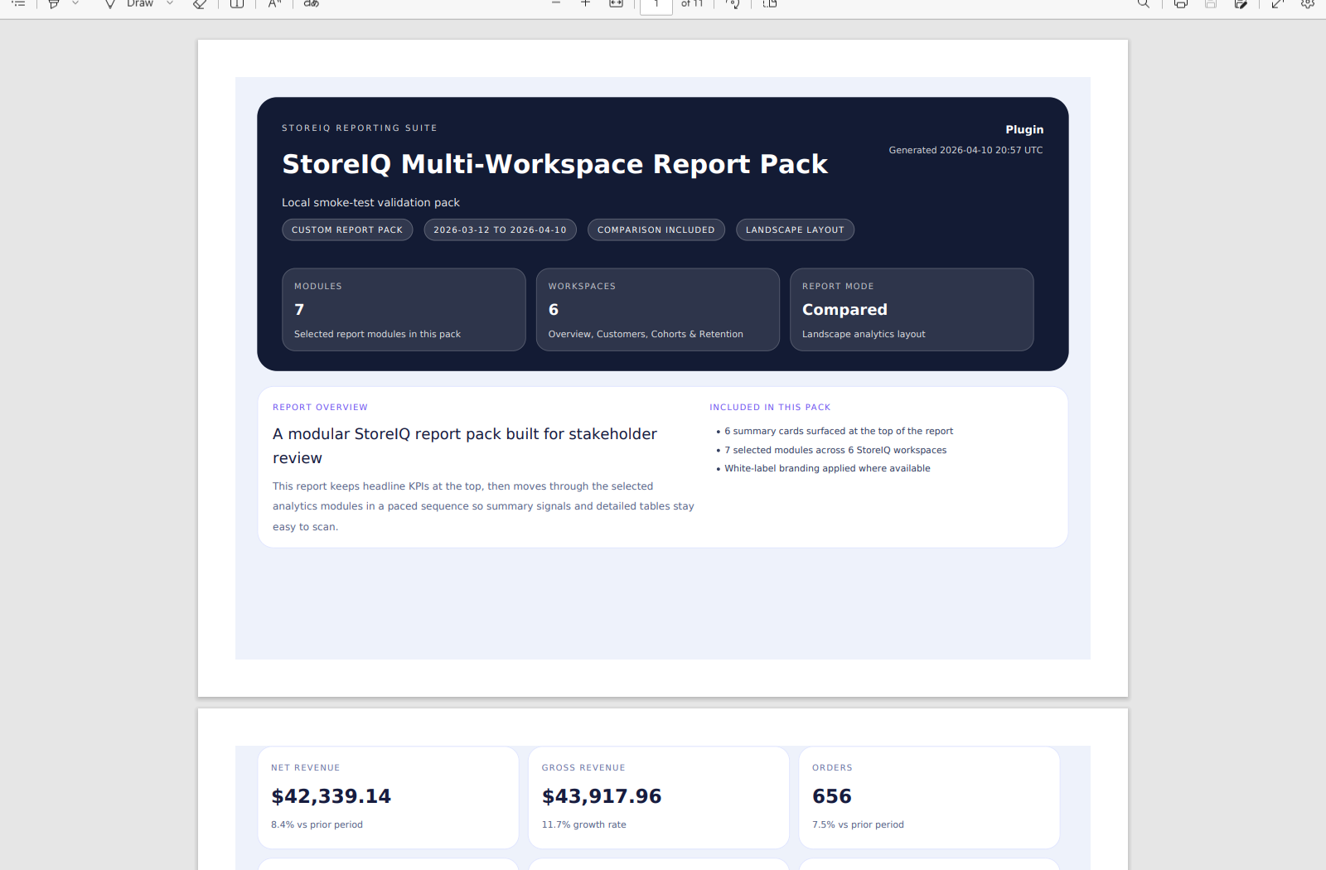This screenshot has width=1326, height=870.
Task: Zoom in with the plus button
Action: pos(585,3)
